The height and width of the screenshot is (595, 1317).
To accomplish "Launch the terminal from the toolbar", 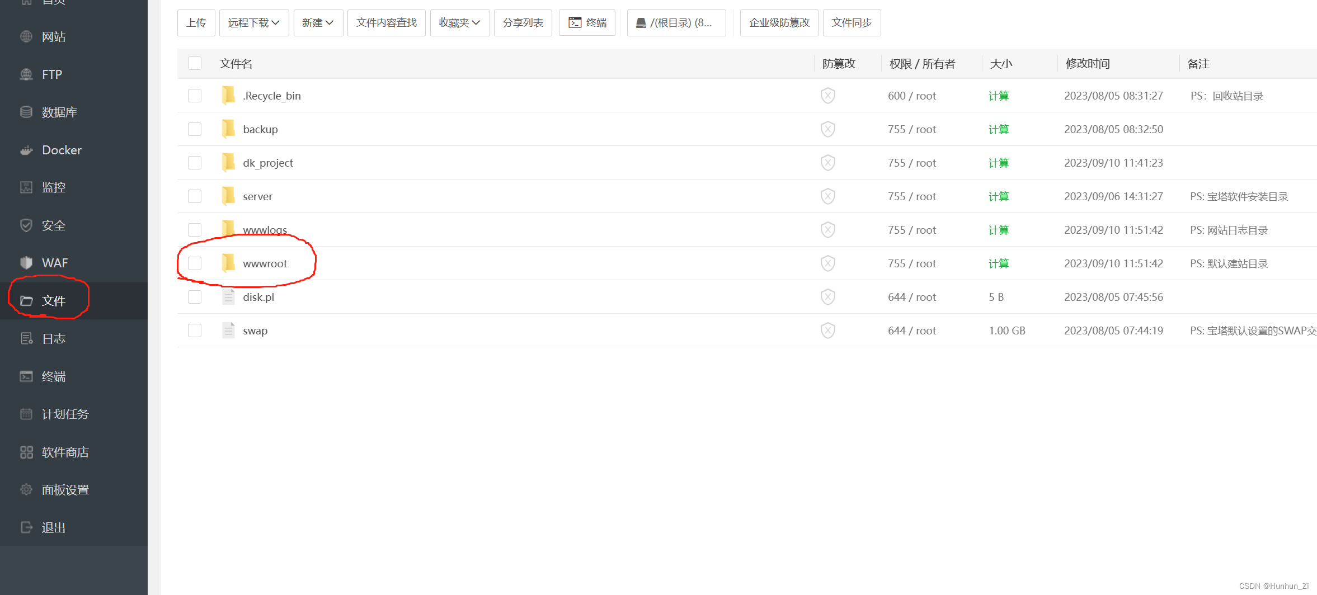I will click(586, 22).
